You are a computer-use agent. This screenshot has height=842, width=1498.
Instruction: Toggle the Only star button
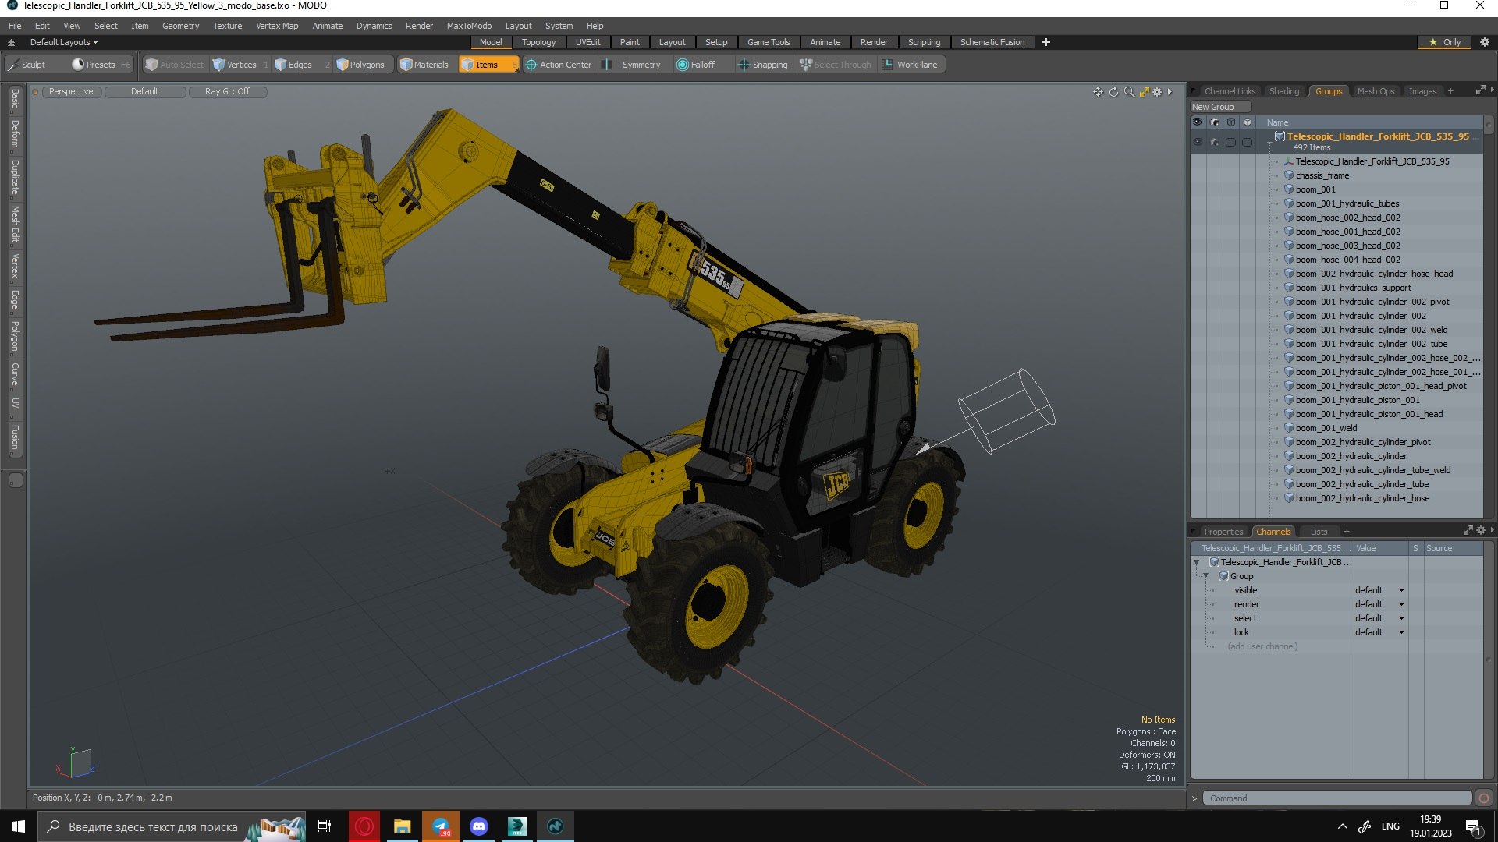click(x=1445, y=42)
